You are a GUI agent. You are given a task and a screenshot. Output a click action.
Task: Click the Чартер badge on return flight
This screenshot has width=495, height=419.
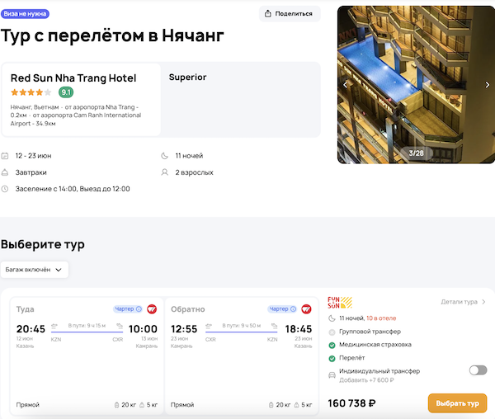280,309
